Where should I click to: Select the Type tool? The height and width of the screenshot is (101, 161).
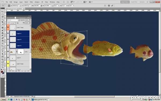tap(2, 51)
